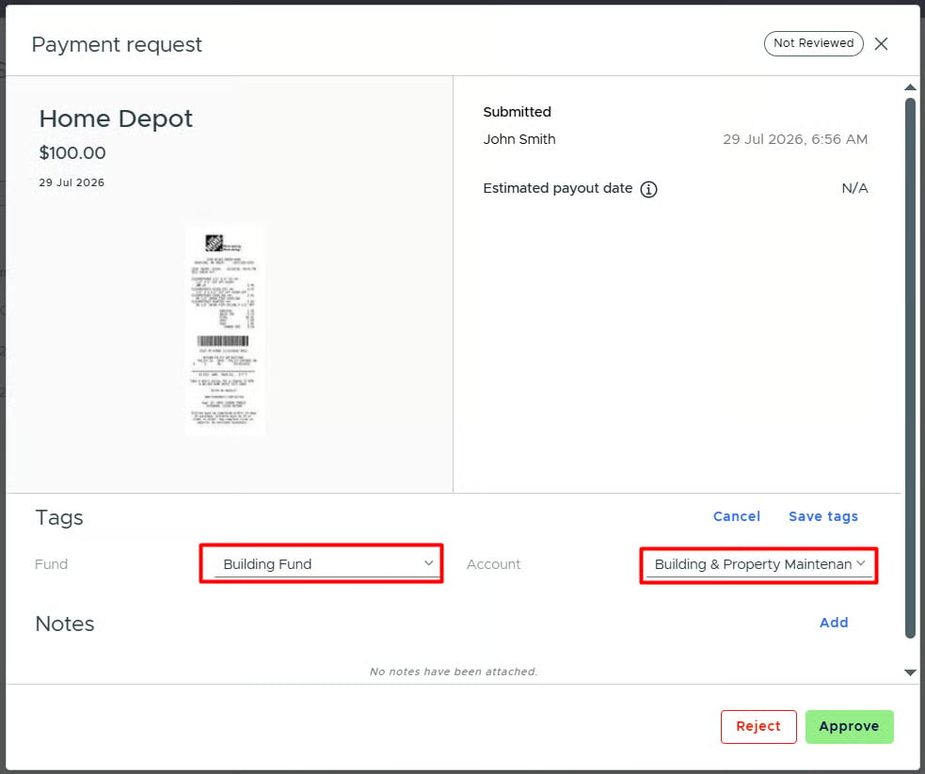Click the 29 Jul 2026 date under amount
Screen dimensions: 925x774
[72, 182]
